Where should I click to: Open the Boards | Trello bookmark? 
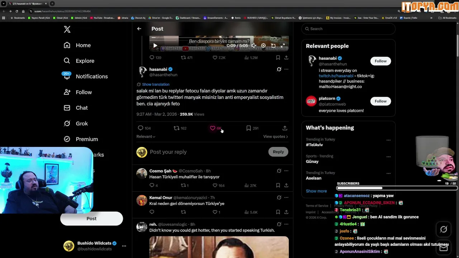click(408, 18)
